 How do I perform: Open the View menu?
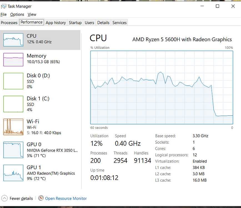tap(32, 14)
